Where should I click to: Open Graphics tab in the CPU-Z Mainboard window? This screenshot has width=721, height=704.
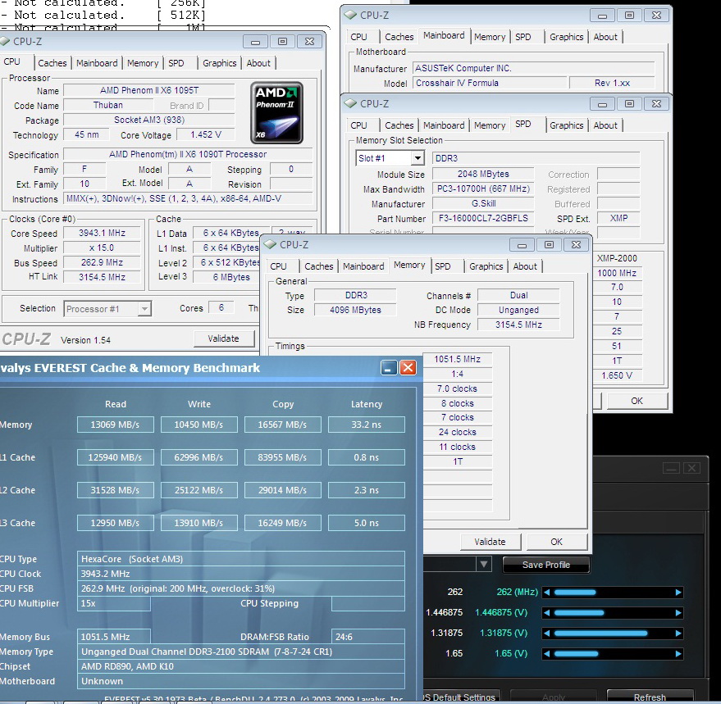(x=567, y=37)
